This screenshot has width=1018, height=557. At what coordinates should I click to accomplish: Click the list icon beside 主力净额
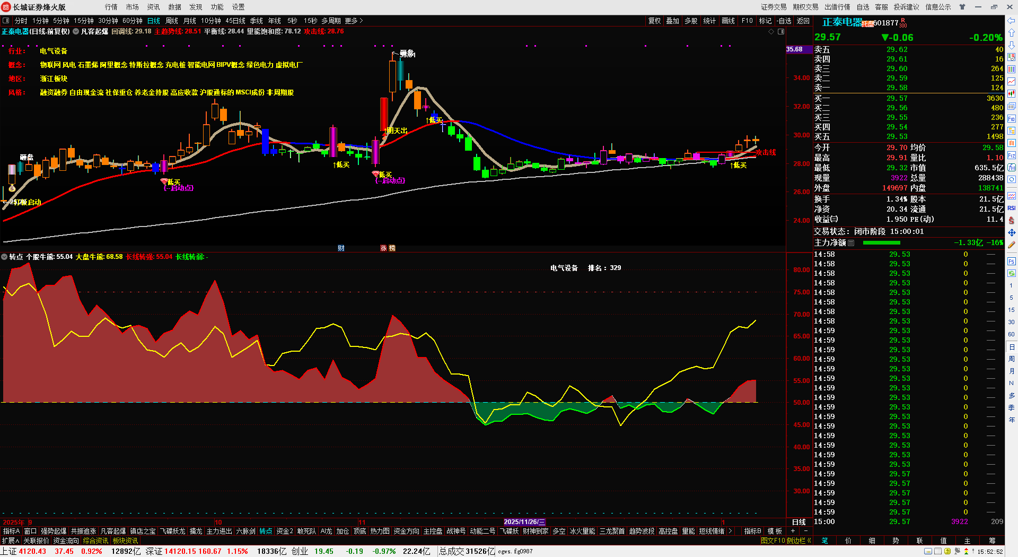[851, 243]
